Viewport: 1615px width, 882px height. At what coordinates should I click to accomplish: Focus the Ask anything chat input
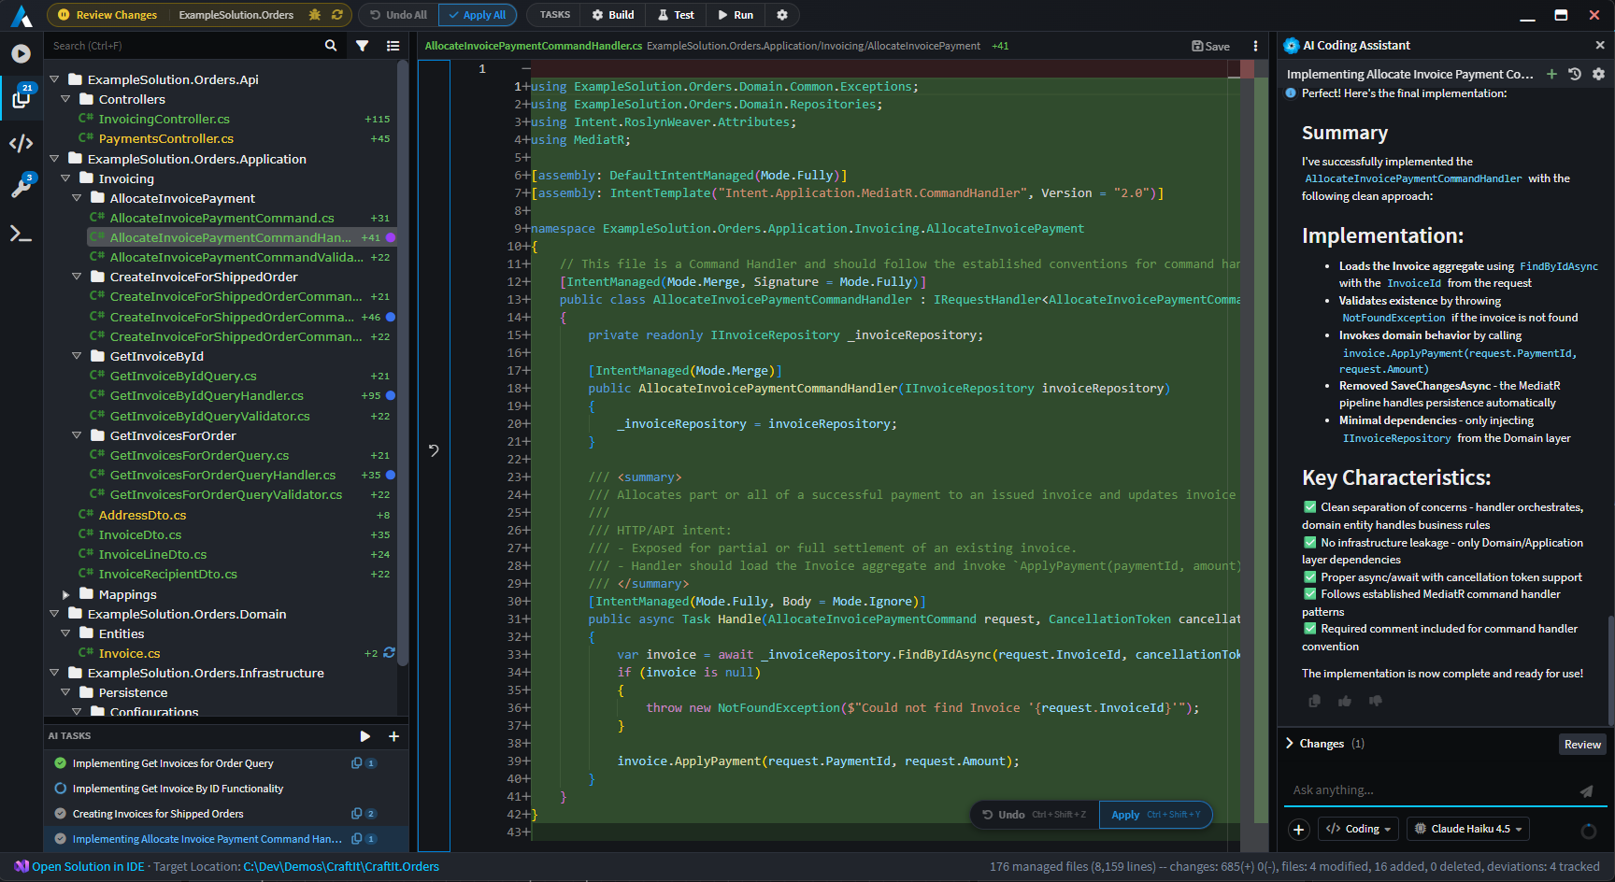(1430, 790)
